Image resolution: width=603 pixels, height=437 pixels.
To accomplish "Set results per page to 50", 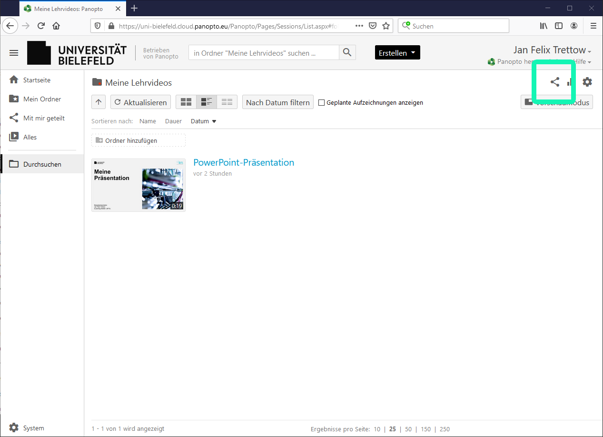I will tap(408, 429).
